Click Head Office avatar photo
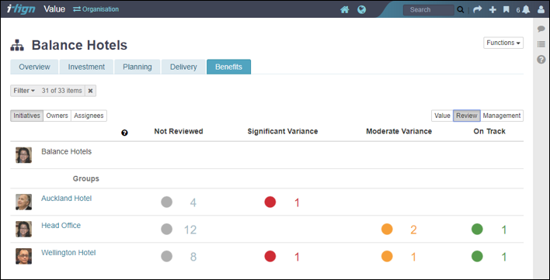This screenshot has width=550, height=280. (x=24, y=230)
